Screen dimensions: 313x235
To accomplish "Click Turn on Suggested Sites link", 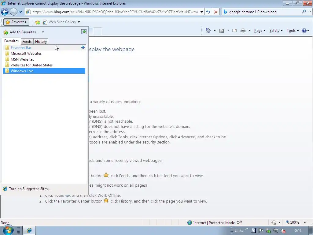I will (27, 188).
